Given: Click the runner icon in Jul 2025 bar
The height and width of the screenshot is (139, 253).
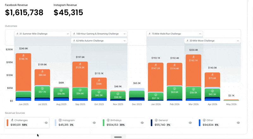Looking at the screenshot, I should coord(42,72).
